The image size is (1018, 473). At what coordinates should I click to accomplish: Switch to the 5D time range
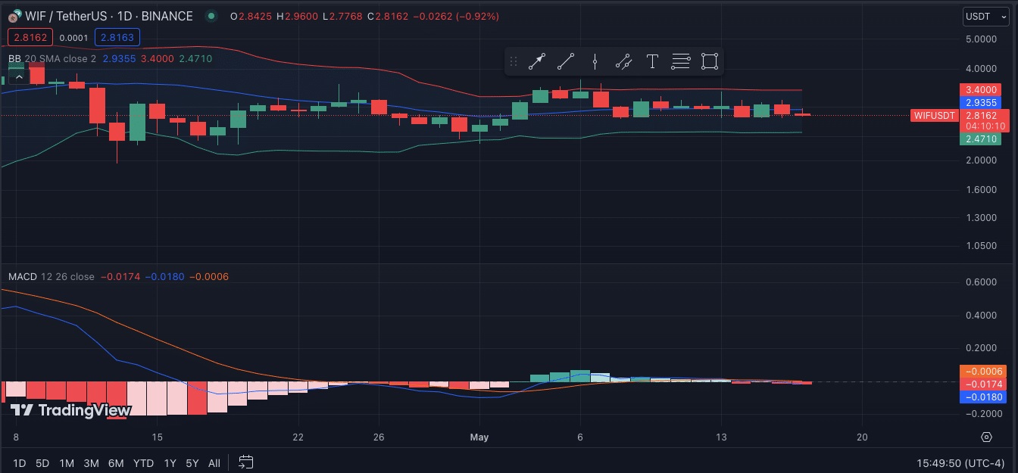click(42, 462)
